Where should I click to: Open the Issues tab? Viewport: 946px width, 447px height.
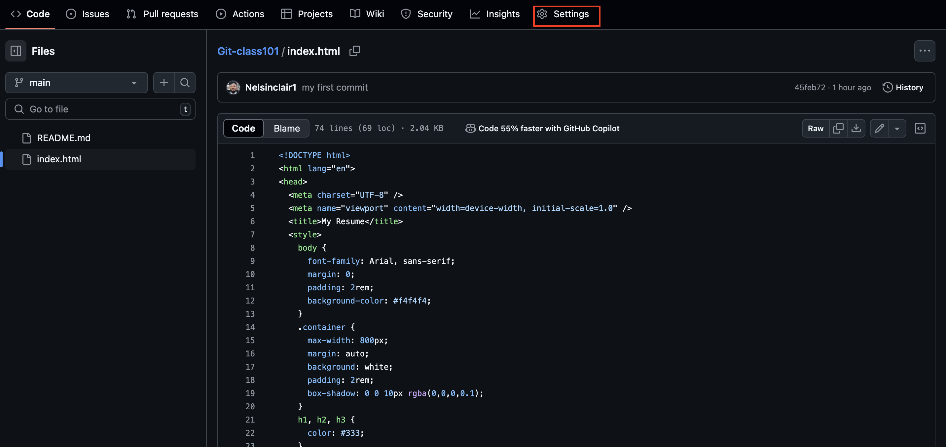[88, 14]
